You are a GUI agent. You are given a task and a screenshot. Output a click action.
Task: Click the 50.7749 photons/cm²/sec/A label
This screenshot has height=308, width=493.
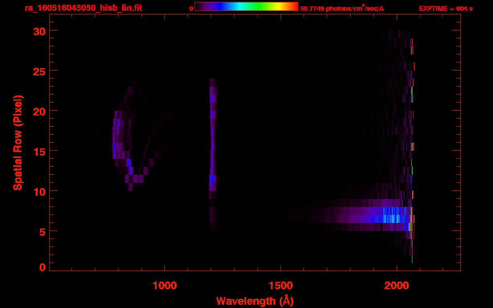point(342,8)
